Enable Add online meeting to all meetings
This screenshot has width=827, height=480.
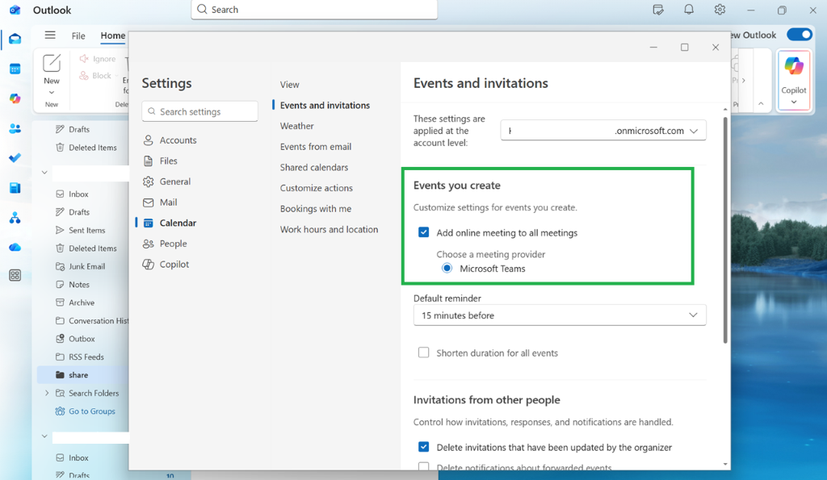(423, 232)
